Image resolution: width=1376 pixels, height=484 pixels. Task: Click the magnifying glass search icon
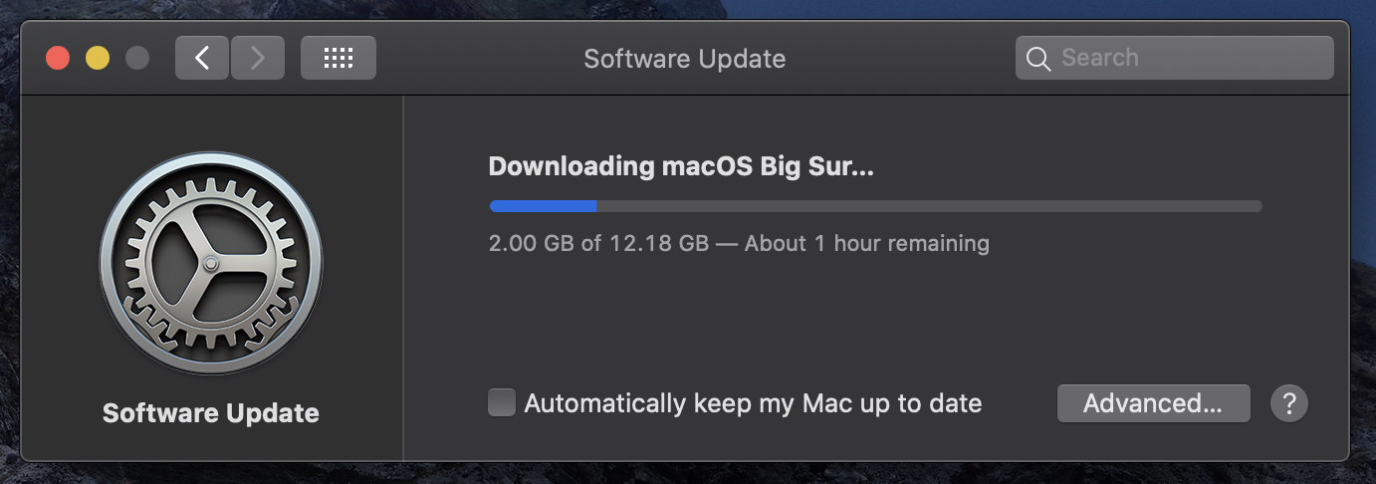tap(1038, 59)
